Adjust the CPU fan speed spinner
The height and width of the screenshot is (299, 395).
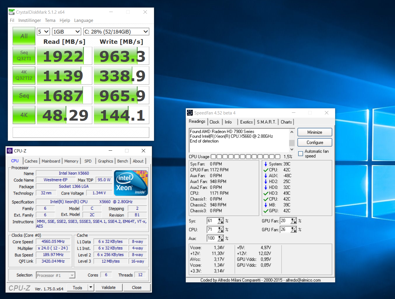[x=221, y=230]
